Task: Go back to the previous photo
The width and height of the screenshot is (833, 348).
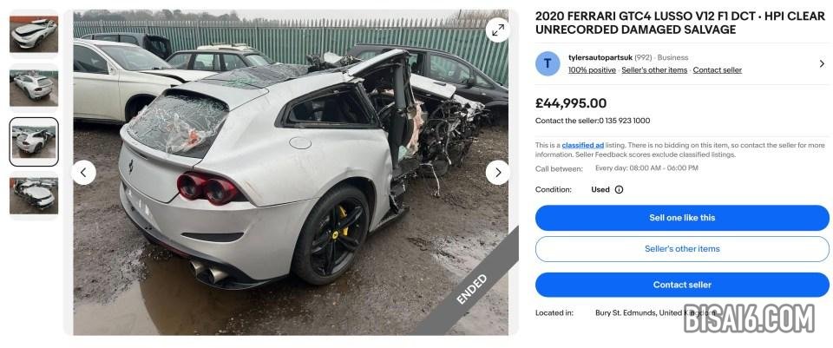Action: 83,173
